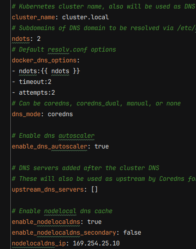Click the coredns value of dns_mode
Image resolution: width=196 pixels, height=249 pixels.
(60, 114)
